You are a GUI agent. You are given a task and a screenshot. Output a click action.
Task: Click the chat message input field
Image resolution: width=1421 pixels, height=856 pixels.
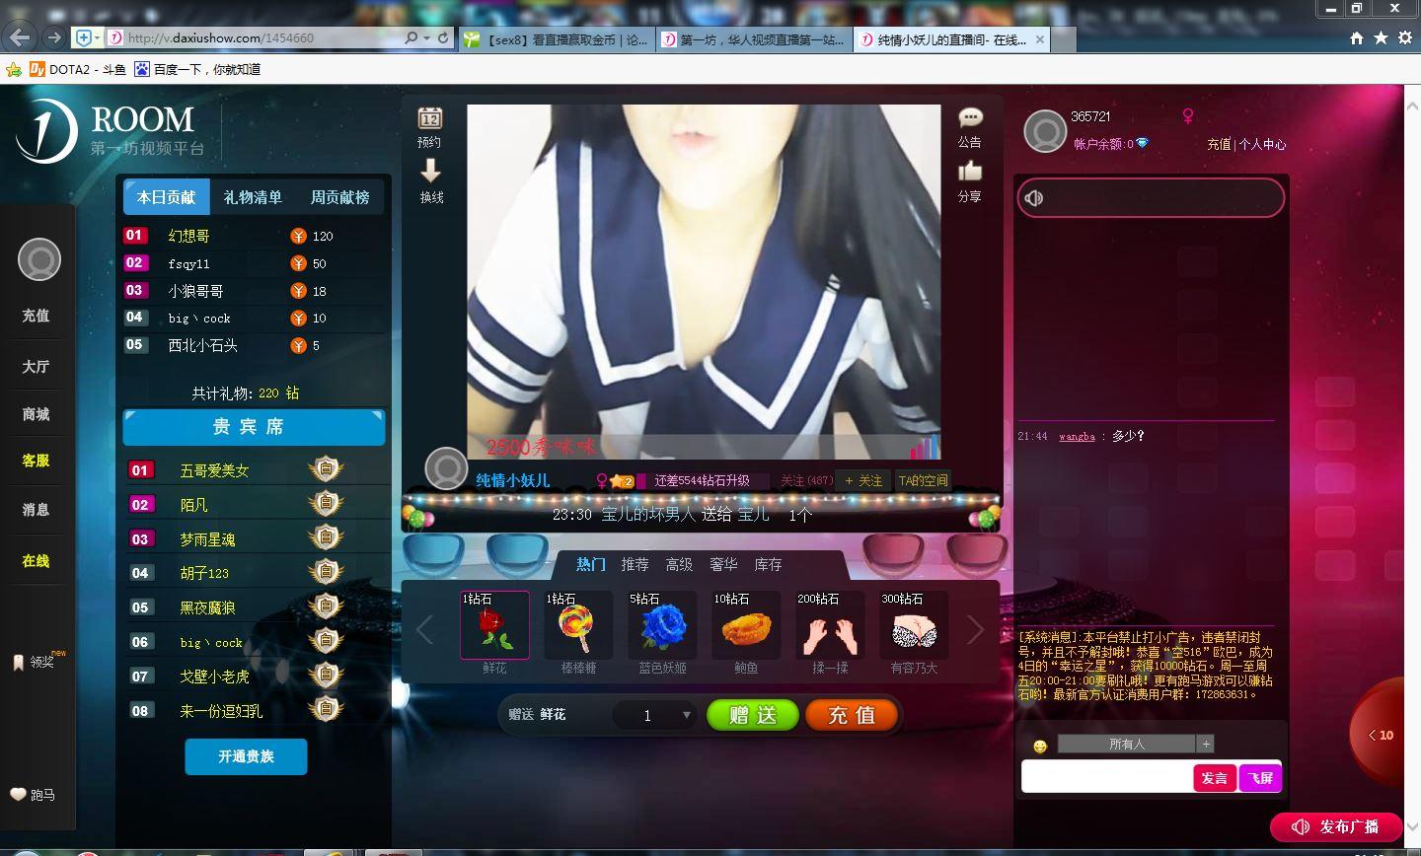point(1107,778)
